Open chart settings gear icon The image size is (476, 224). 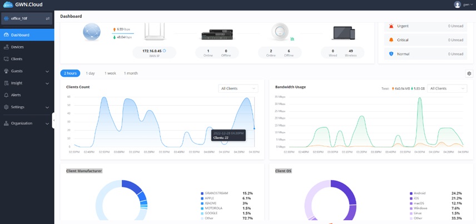point(469,73)
